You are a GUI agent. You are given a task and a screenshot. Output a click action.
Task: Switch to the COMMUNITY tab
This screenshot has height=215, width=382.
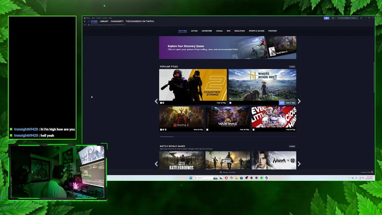[117, 21]
